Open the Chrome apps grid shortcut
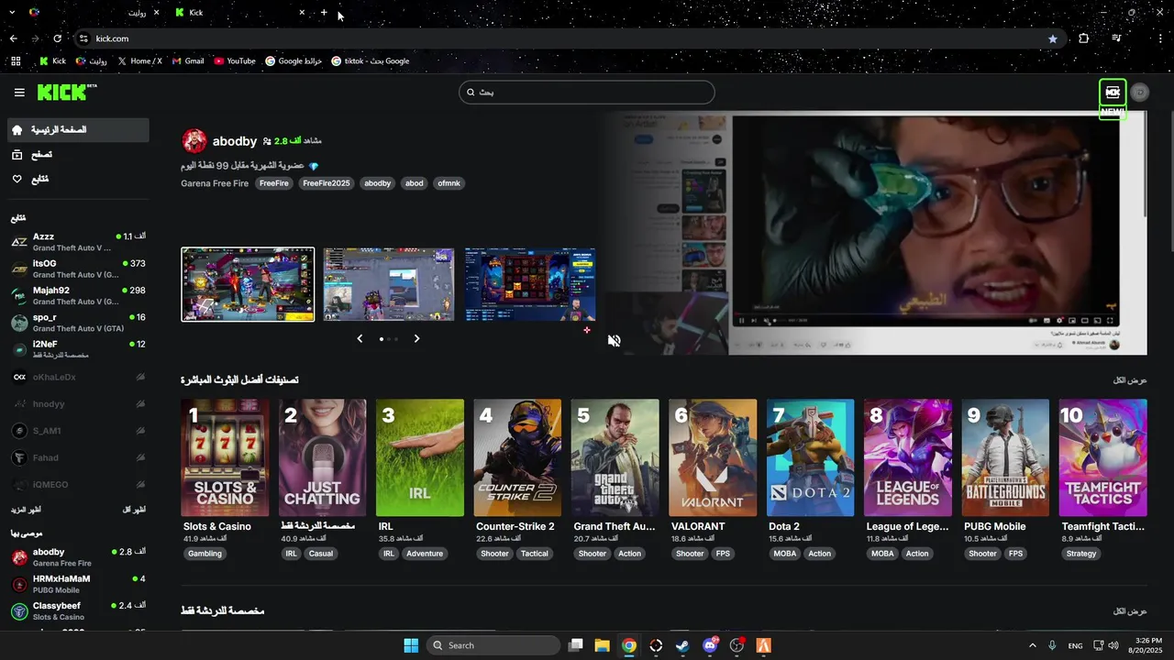This screenshot has width=1174, height=660. click(16, 61)
